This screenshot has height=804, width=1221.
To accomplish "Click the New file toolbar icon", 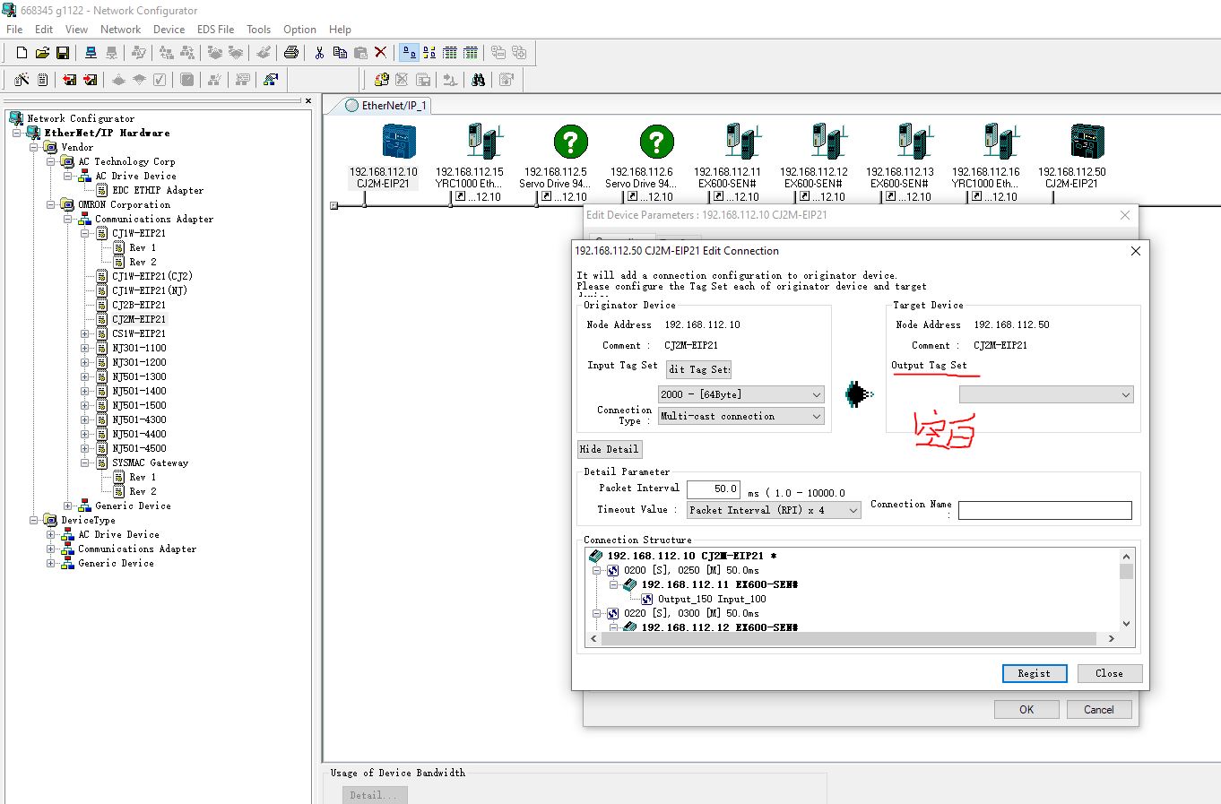I will [x=22, y=53].
